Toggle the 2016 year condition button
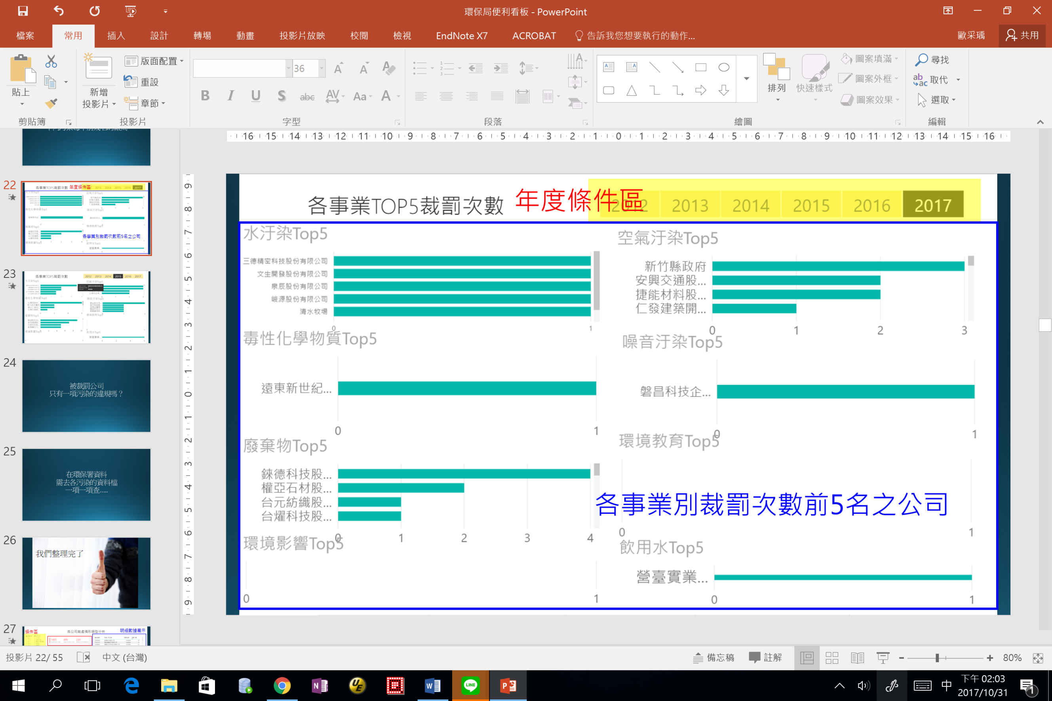Viewport: 1052px width, 701px height. tap(871, 206)
